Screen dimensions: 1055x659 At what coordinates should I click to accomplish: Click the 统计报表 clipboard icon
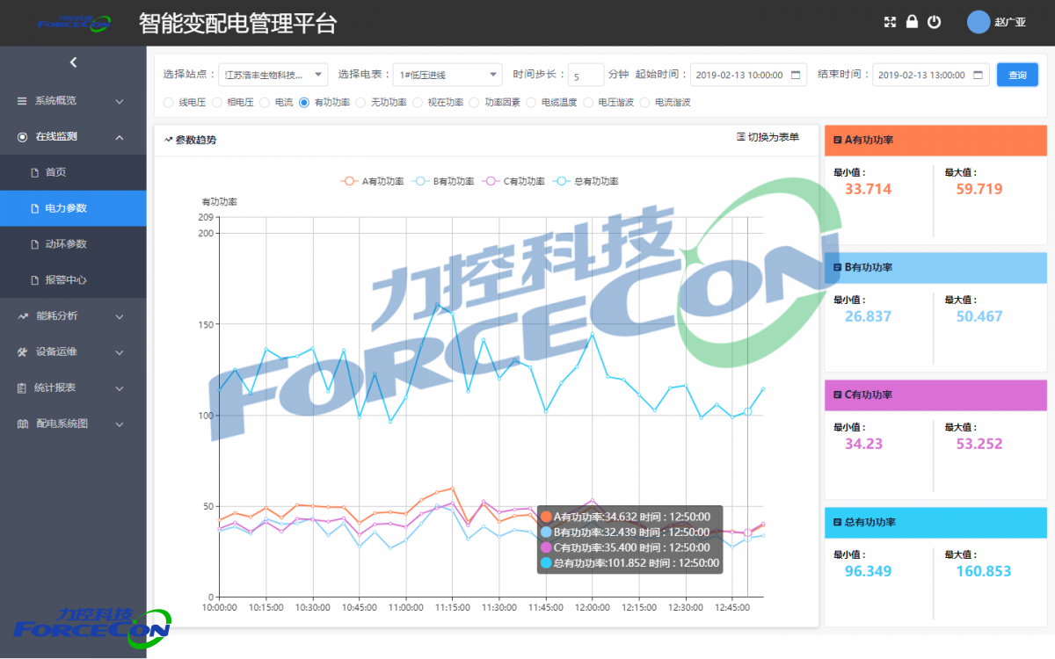coord(22,387)
